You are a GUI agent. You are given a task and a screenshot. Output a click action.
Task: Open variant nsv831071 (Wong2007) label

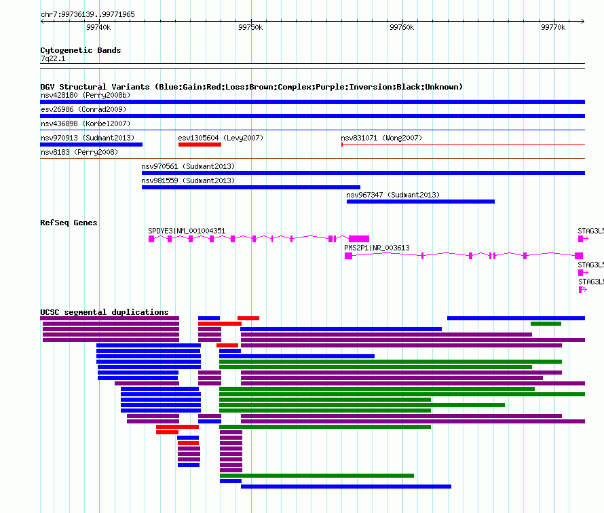pos(381,138)
